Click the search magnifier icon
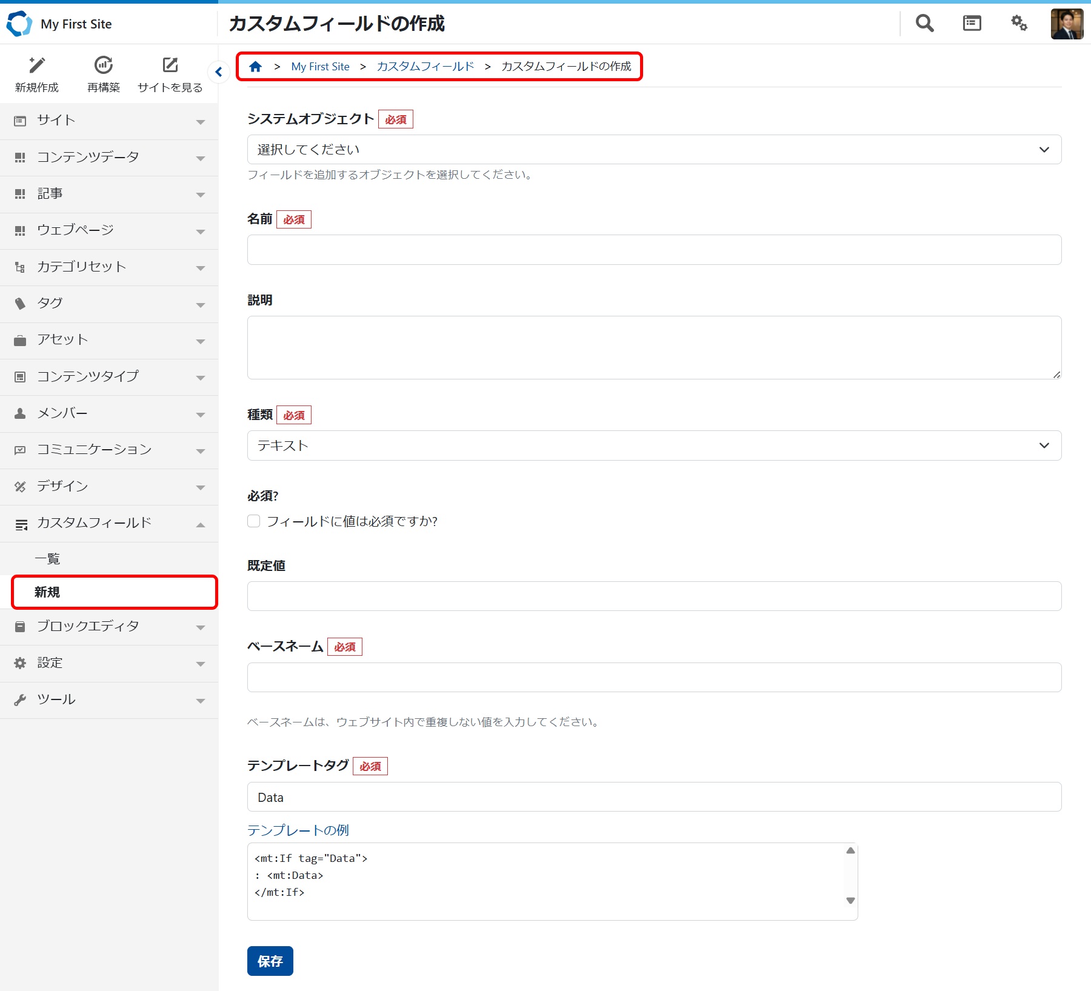1091x991 pixels. 924,23
